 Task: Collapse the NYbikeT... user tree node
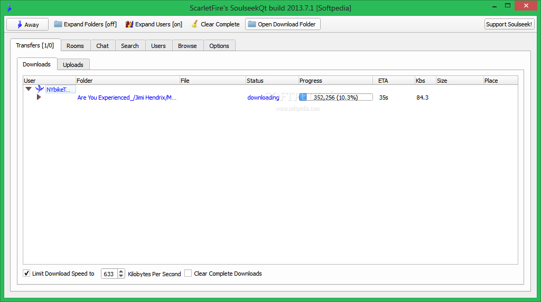[29, 89]
